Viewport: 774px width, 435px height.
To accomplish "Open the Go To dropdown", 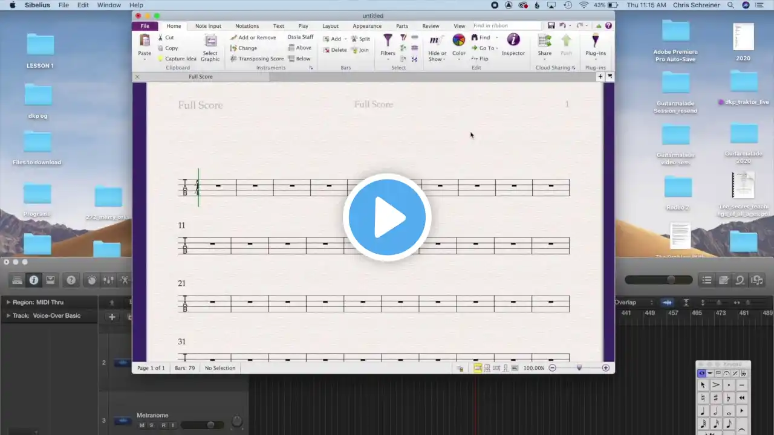I will click(497, 48).
